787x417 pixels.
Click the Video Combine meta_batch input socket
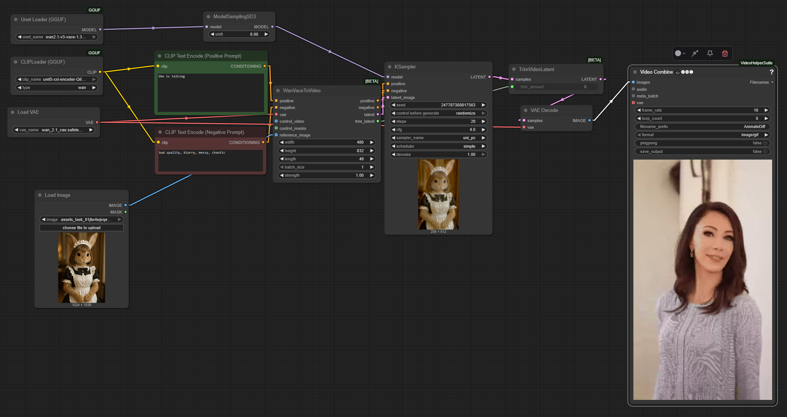[633, 96]
